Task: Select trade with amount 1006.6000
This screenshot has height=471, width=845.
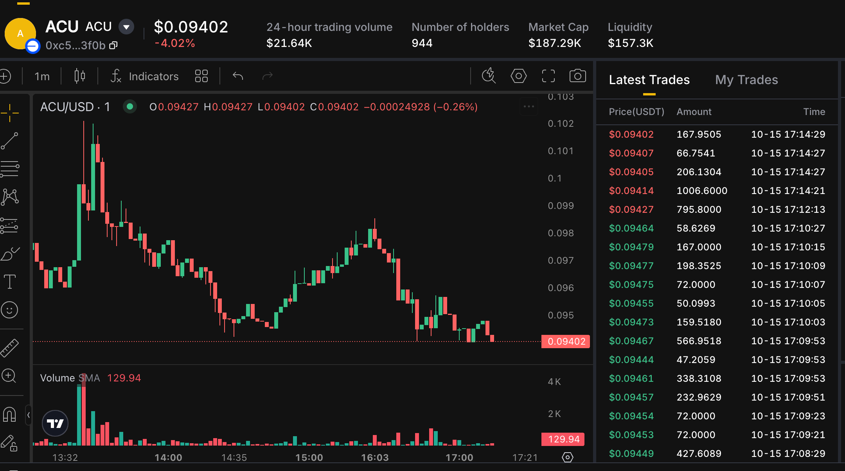Action: [x=717, y=191]
